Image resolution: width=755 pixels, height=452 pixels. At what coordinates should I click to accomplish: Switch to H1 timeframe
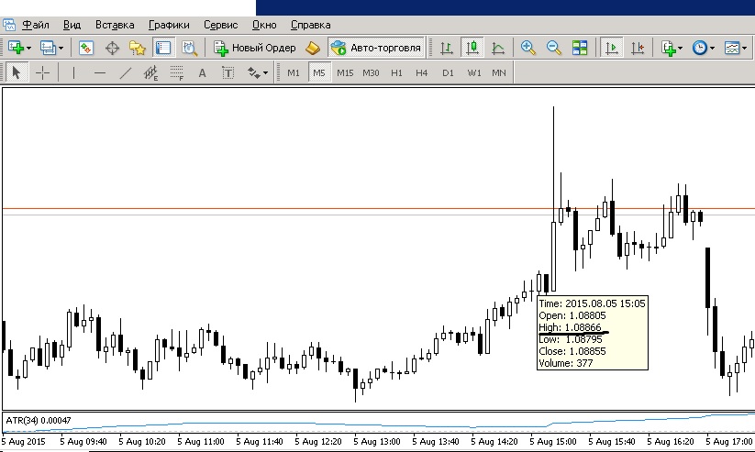click(396, 72)
